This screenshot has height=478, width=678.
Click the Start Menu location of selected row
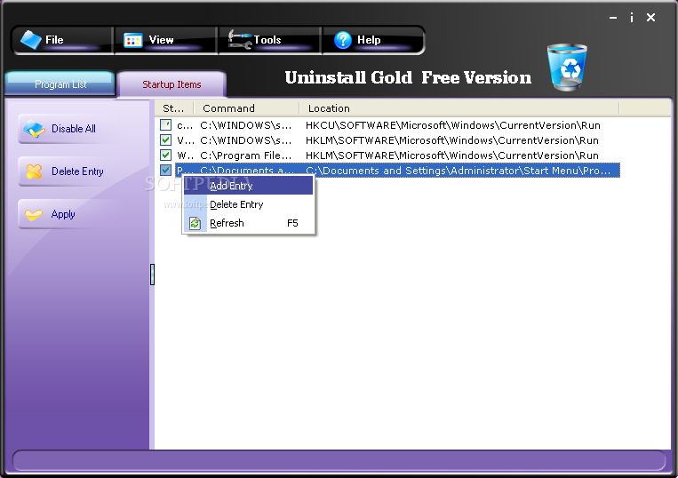[458, 171]
